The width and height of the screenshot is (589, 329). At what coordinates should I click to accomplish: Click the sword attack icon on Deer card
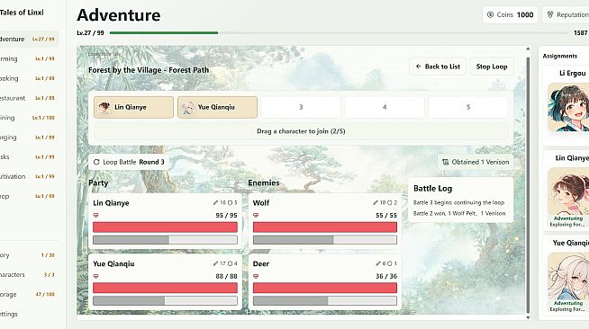pyautogui.click(x=378, y=263)
